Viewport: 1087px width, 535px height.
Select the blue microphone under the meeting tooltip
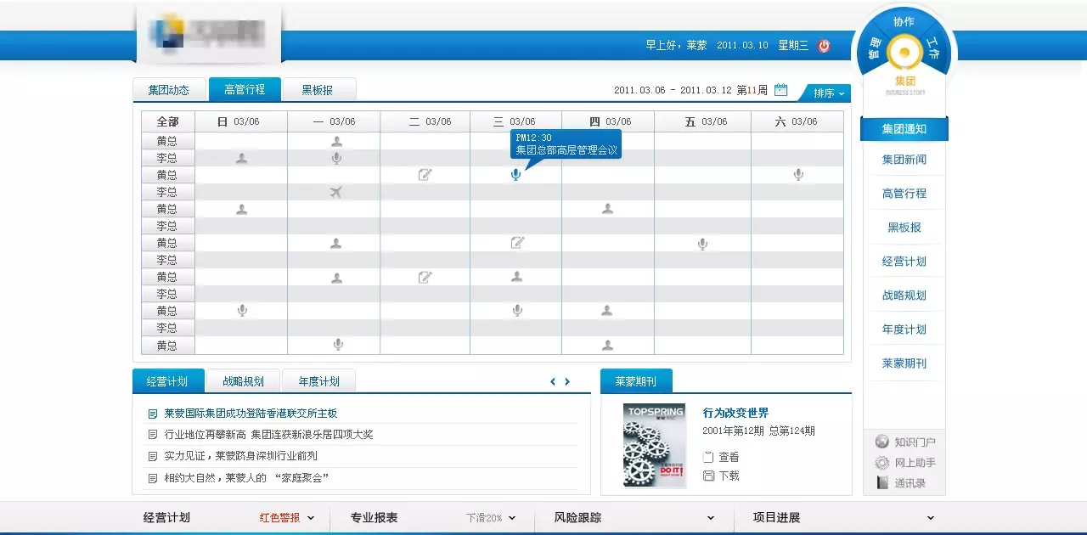click(515, 175)
